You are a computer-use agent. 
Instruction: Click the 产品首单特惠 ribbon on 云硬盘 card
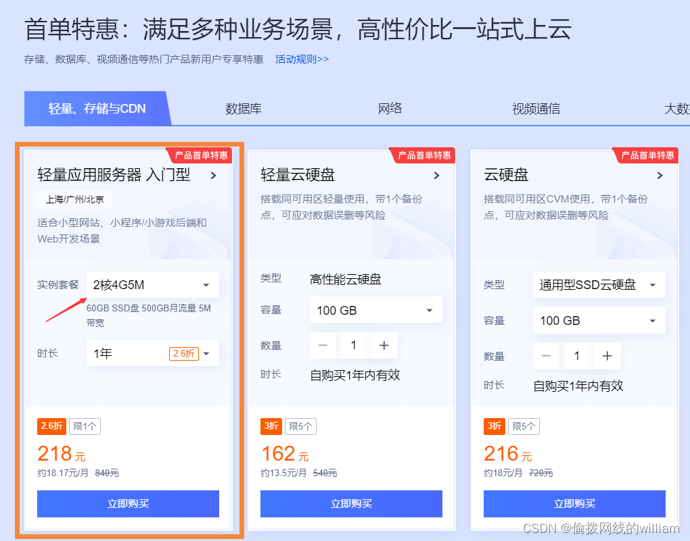(646, 155)
